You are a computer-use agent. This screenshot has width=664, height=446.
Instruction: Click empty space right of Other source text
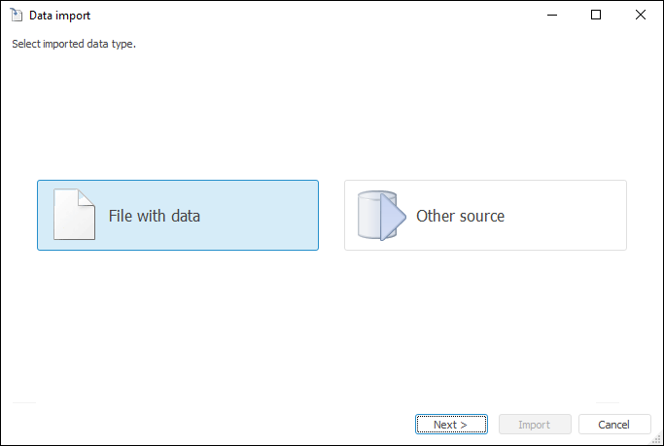click(x=569, y=216)
